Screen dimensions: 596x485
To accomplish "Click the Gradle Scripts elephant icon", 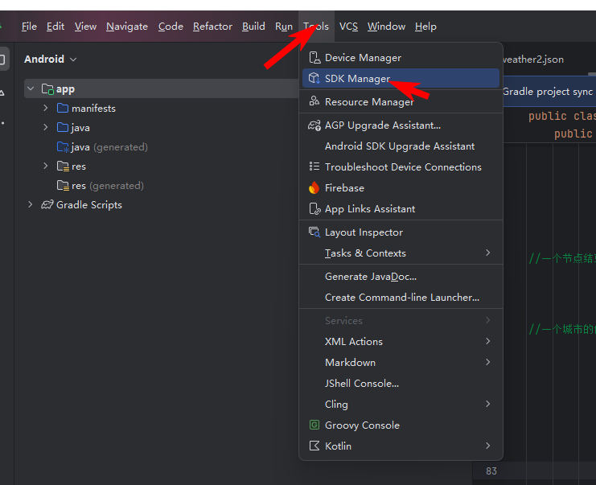I will click(x=47, y=204).
